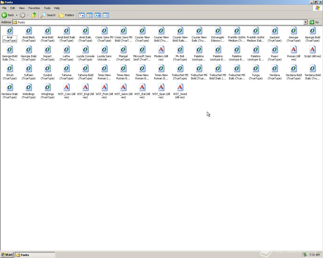This screenshot has width=323, height=258.
Task: Click the Mangal font icon
Action: point(123,50)
